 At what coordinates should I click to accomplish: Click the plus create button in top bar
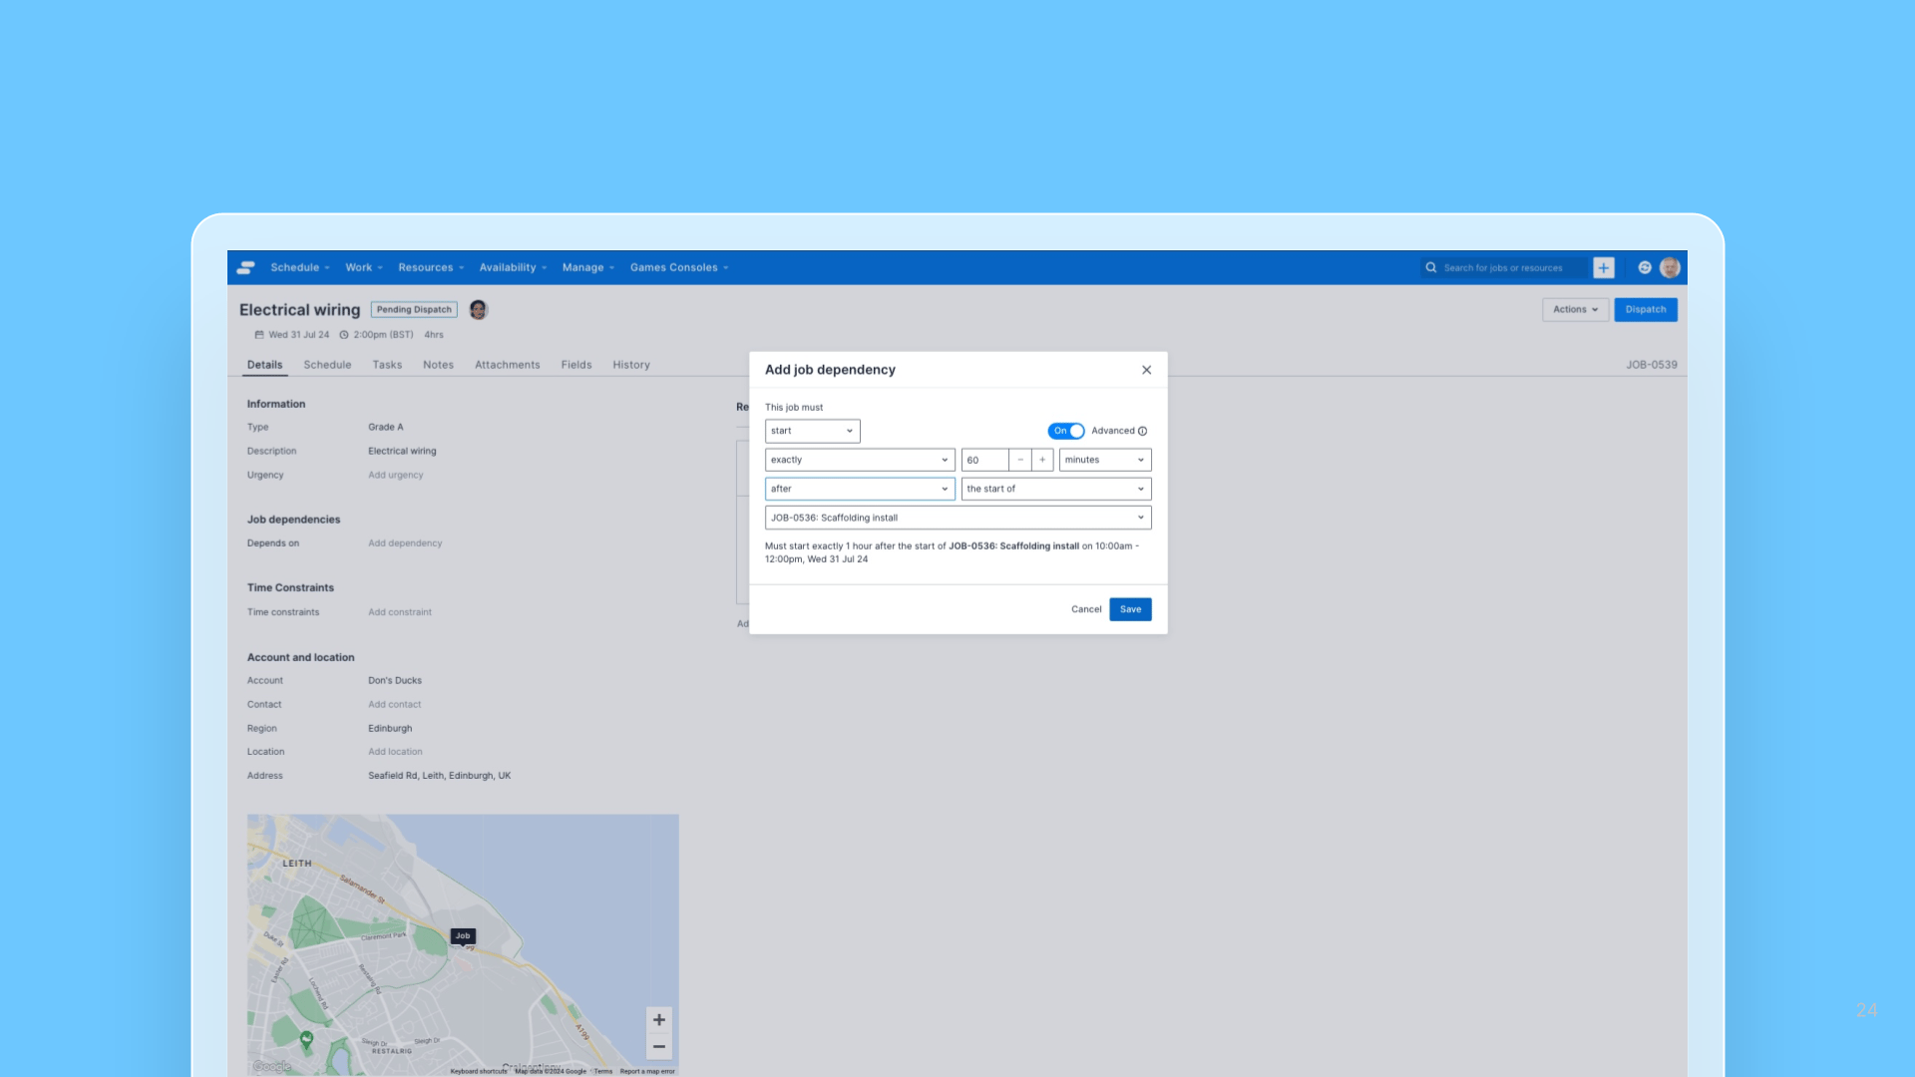(1604, 267)
